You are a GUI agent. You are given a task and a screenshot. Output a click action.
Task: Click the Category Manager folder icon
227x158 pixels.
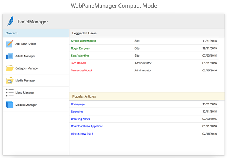9,68
